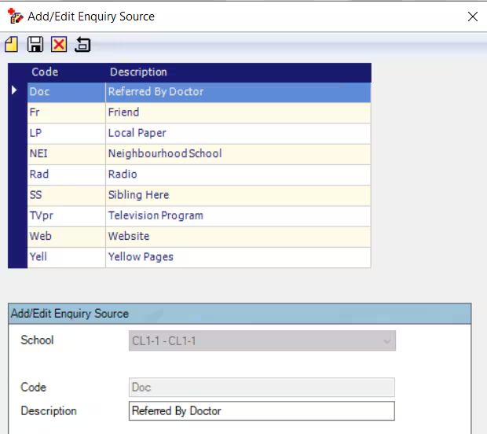Click into the Code input field
Screen dimensions: 487x434
262,388
